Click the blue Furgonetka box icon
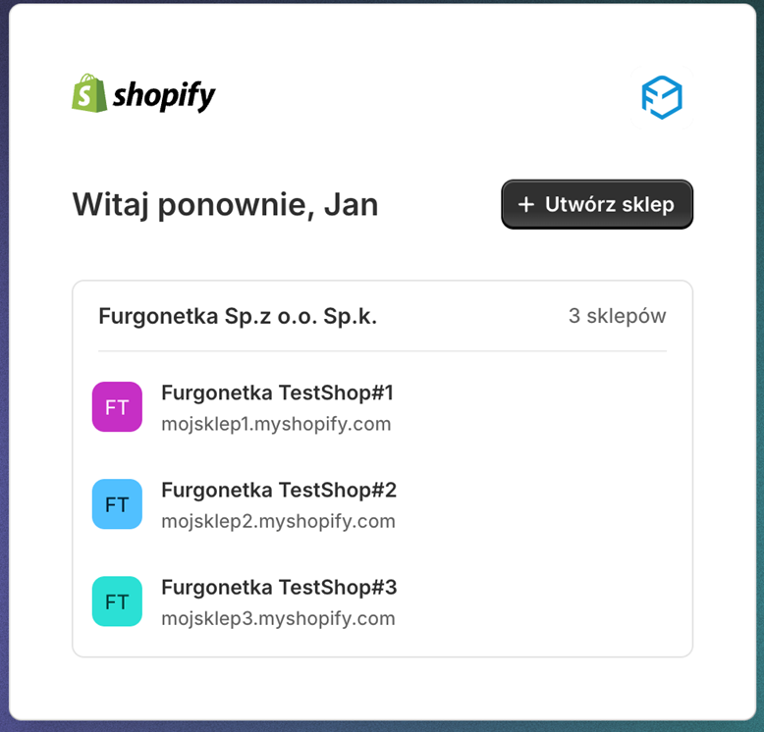Screen dimensions: 764x732 click(x=662, y=97)
